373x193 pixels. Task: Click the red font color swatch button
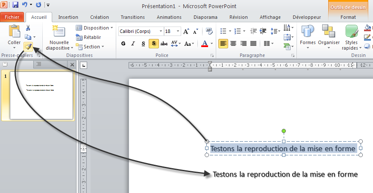(205, 44)
